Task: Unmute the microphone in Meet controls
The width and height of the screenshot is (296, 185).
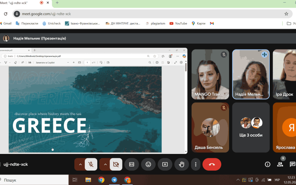Action: click(x=91, y=164)
